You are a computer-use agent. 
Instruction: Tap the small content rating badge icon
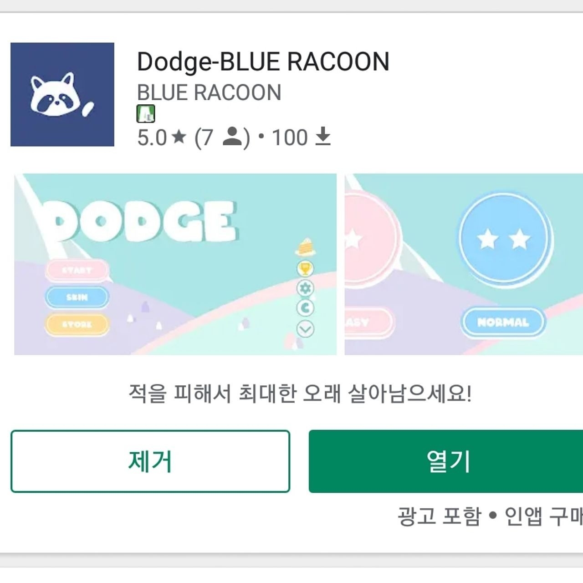146,114
